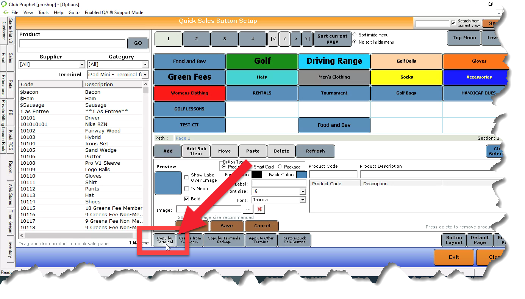Advance to the next quick sale page

pos(296,39)
